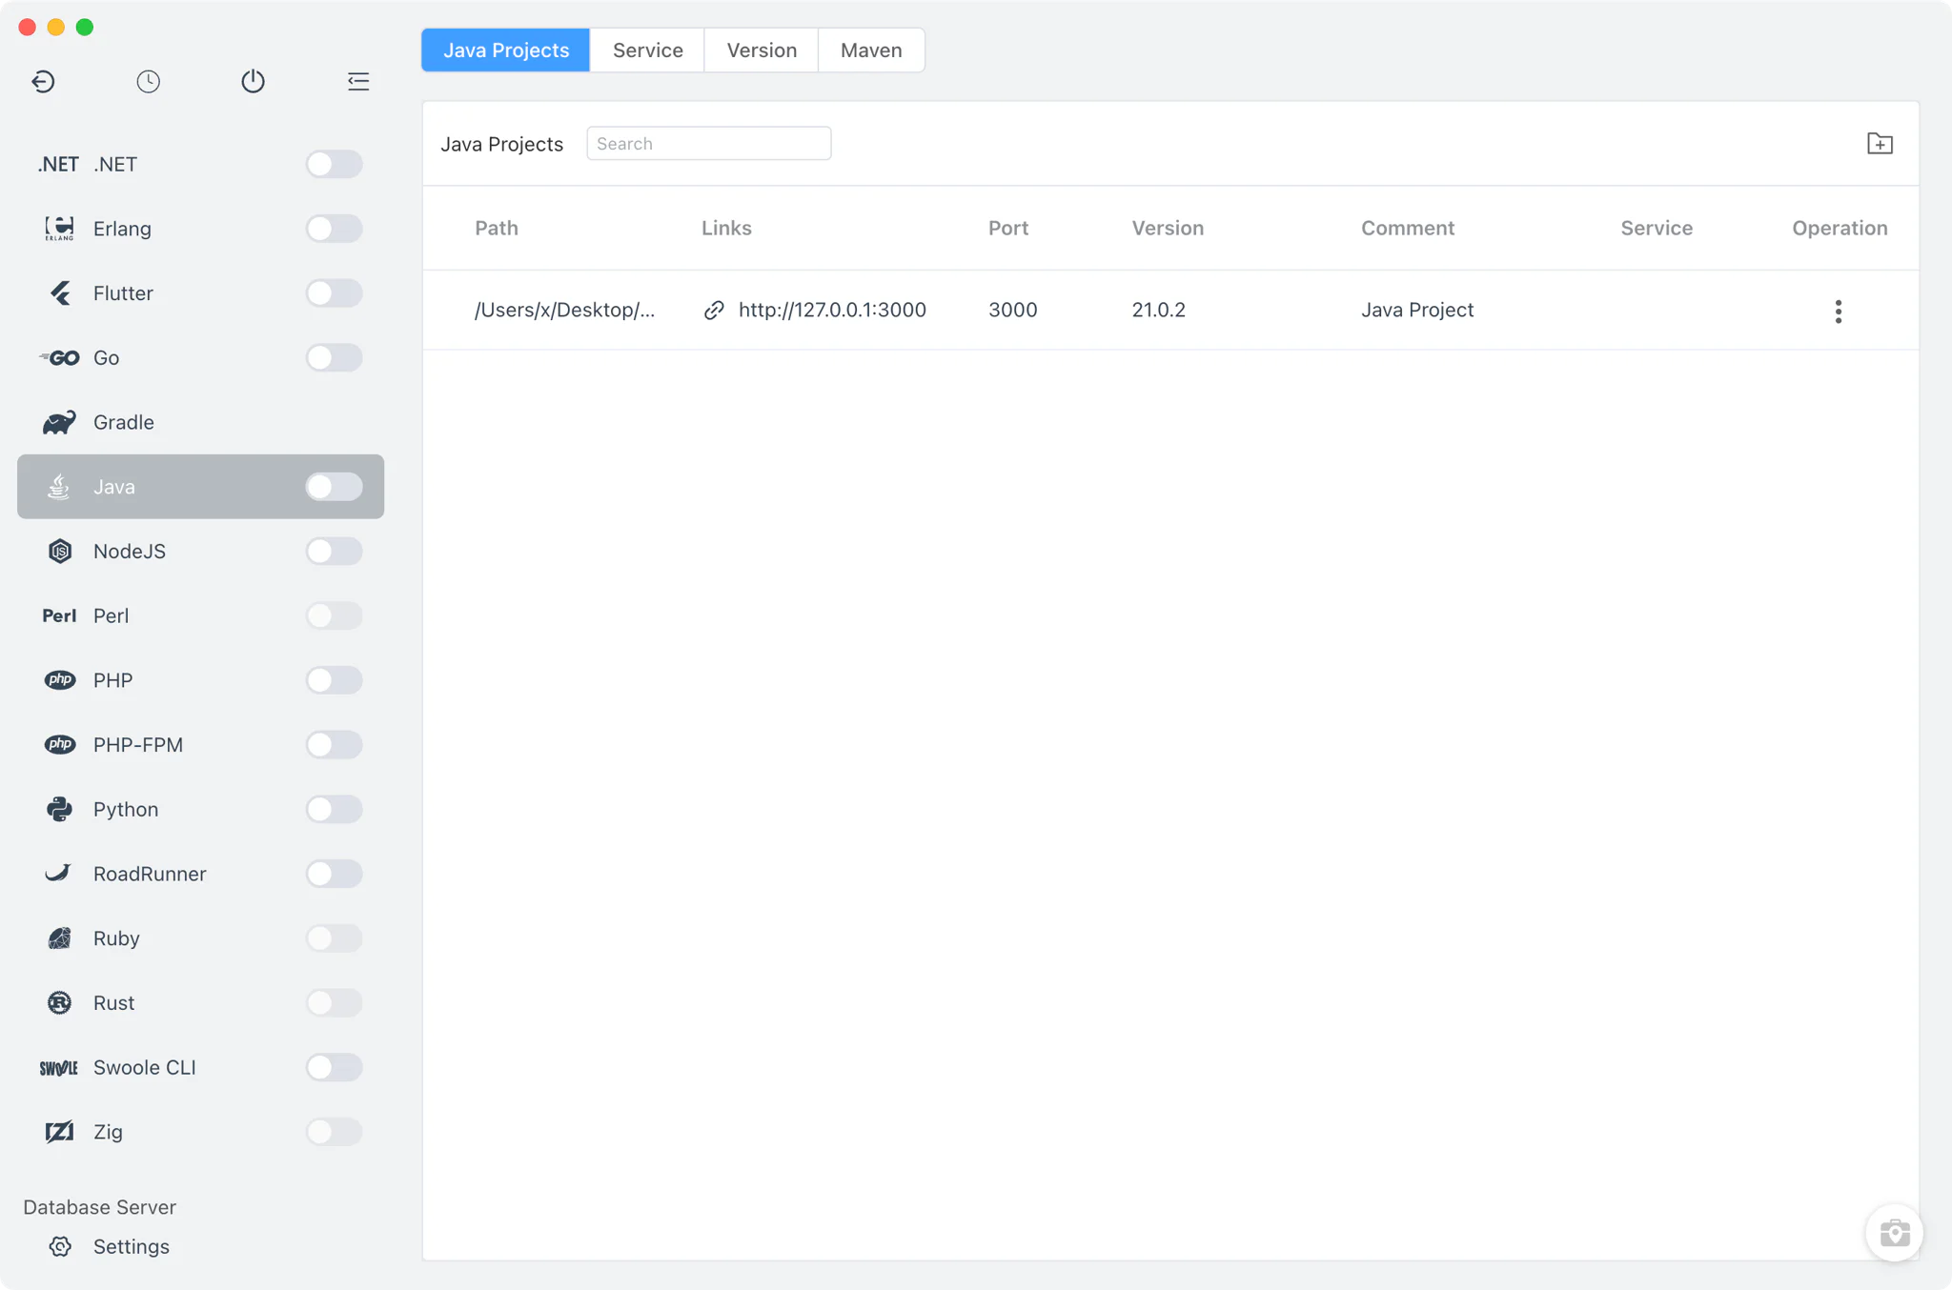Click the Path column header
This screenshot has width=1952, height=1290.
pyautogui.click(x=497, y=229)
